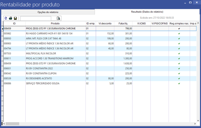201x128 pixels.
Task: Click the horizontal scrollbar thumb
Action: point(12,124)
